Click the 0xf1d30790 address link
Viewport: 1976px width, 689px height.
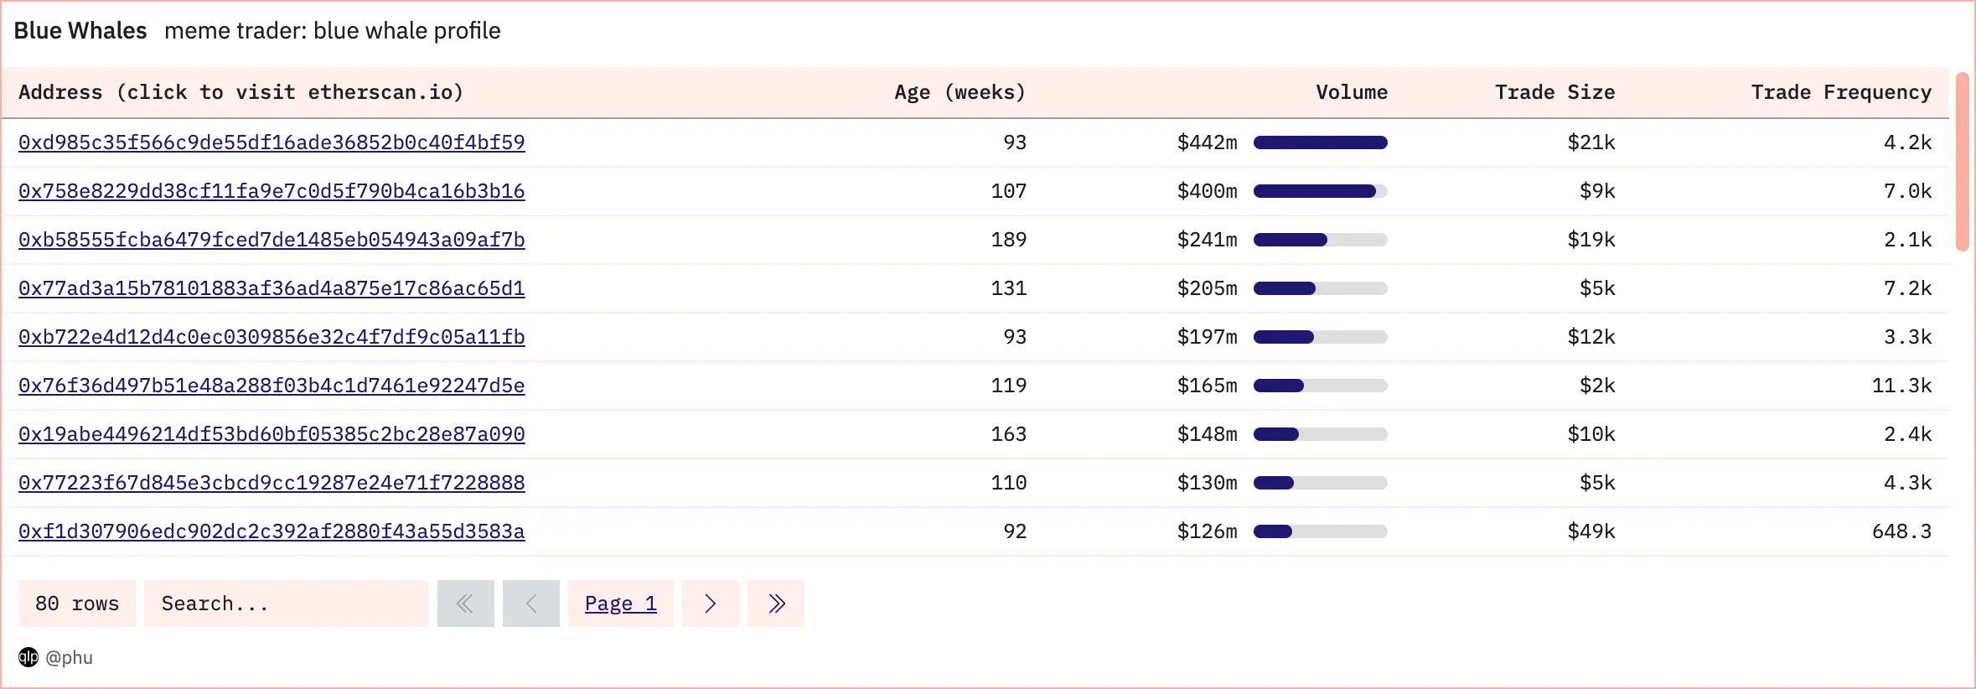coord(272,531)
